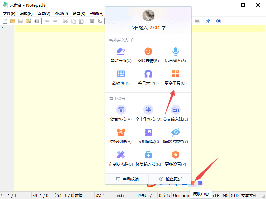The image size is (266, 199).
Task: Click the 帮助反馈 button
Action: coord(127,179)
